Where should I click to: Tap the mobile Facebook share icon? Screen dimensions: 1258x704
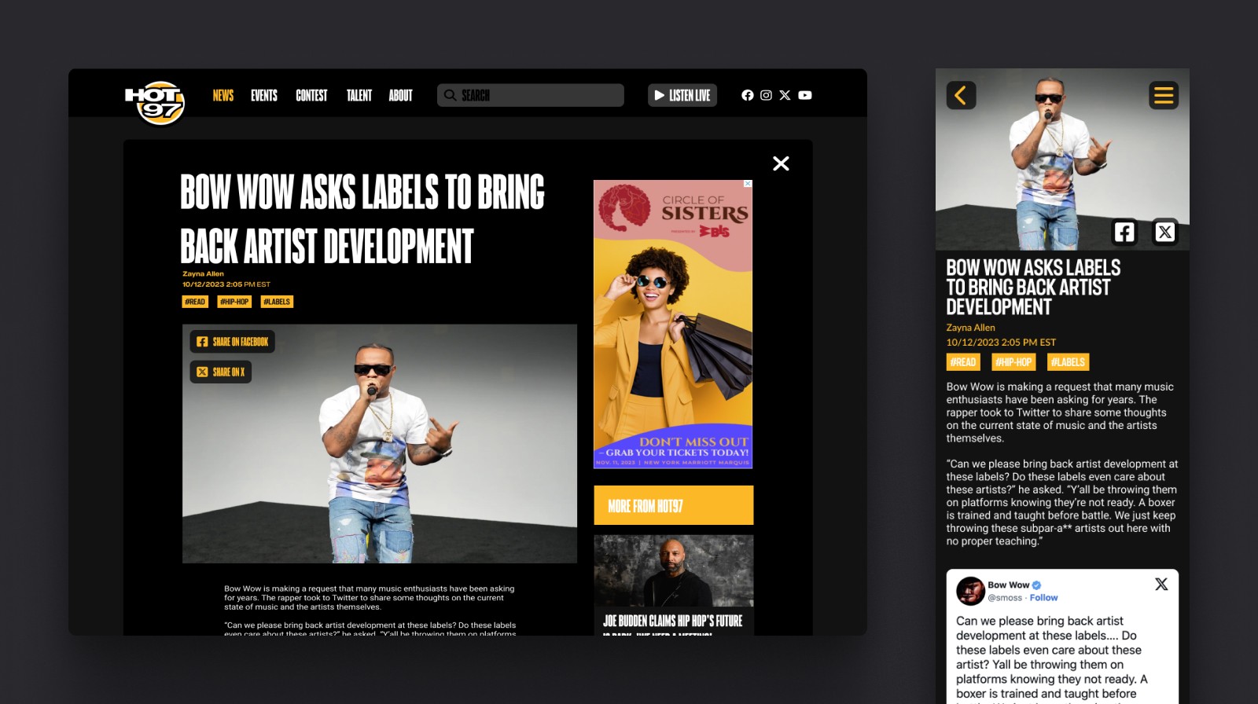coord(1124,232)
